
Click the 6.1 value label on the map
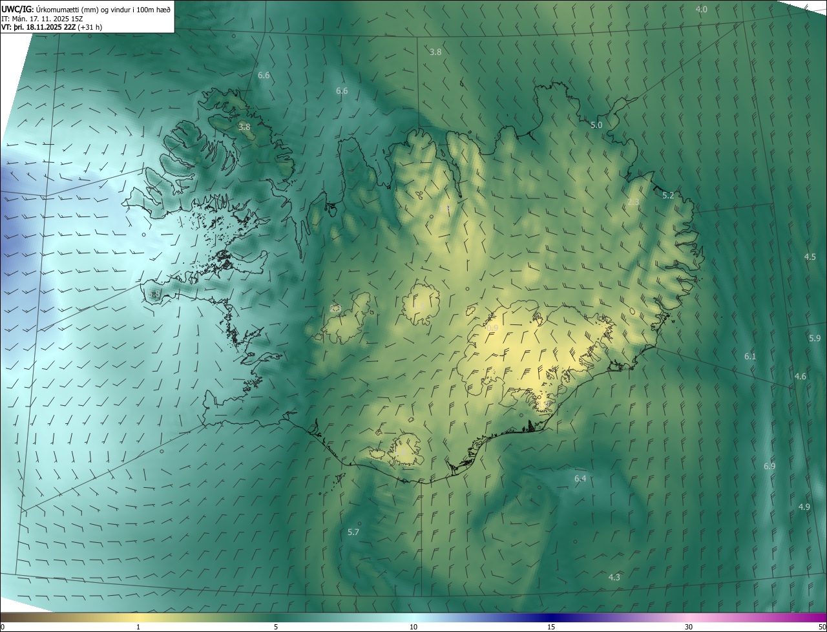tap(749, 356)
